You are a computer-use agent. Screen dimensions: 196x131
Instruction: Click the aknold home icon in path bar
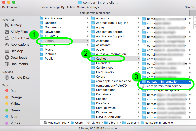[88, 123]
